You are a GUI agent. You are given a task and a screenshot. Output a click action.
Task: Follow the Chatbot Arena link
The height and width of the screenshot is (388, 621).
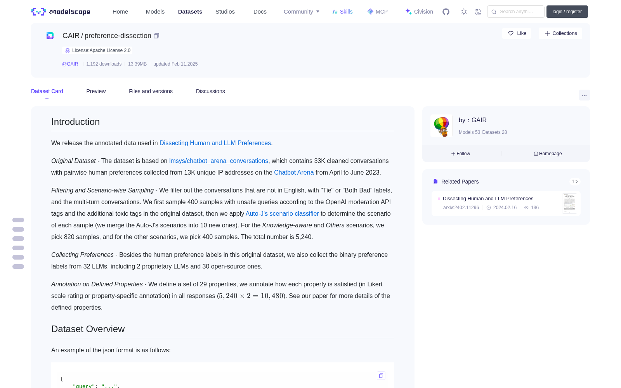pyautogui.click(x=294, y=172)
